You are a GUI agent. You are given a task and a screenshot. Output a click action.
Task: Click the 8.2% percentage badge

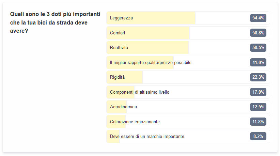coord(258,137)
